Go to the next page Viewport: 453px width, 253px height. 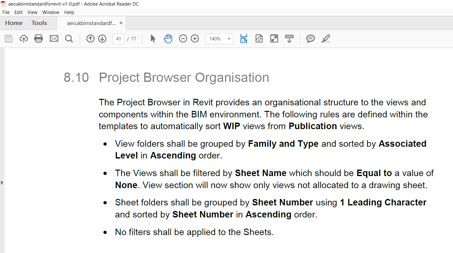click(102, 39)
